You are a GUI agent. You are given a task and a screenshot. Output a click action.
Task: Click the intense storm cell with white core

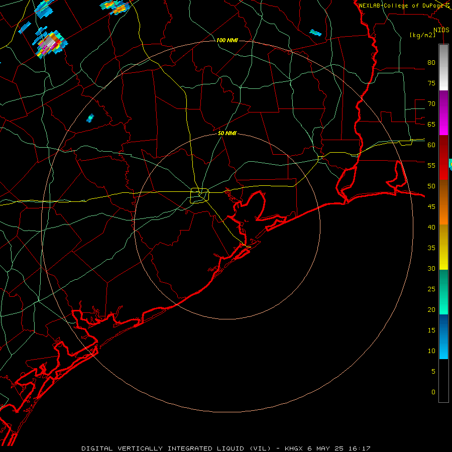coord(50,44)
